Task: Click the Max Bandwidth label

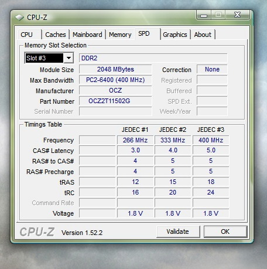Action: pyautogui.click(x=52, y=80)
